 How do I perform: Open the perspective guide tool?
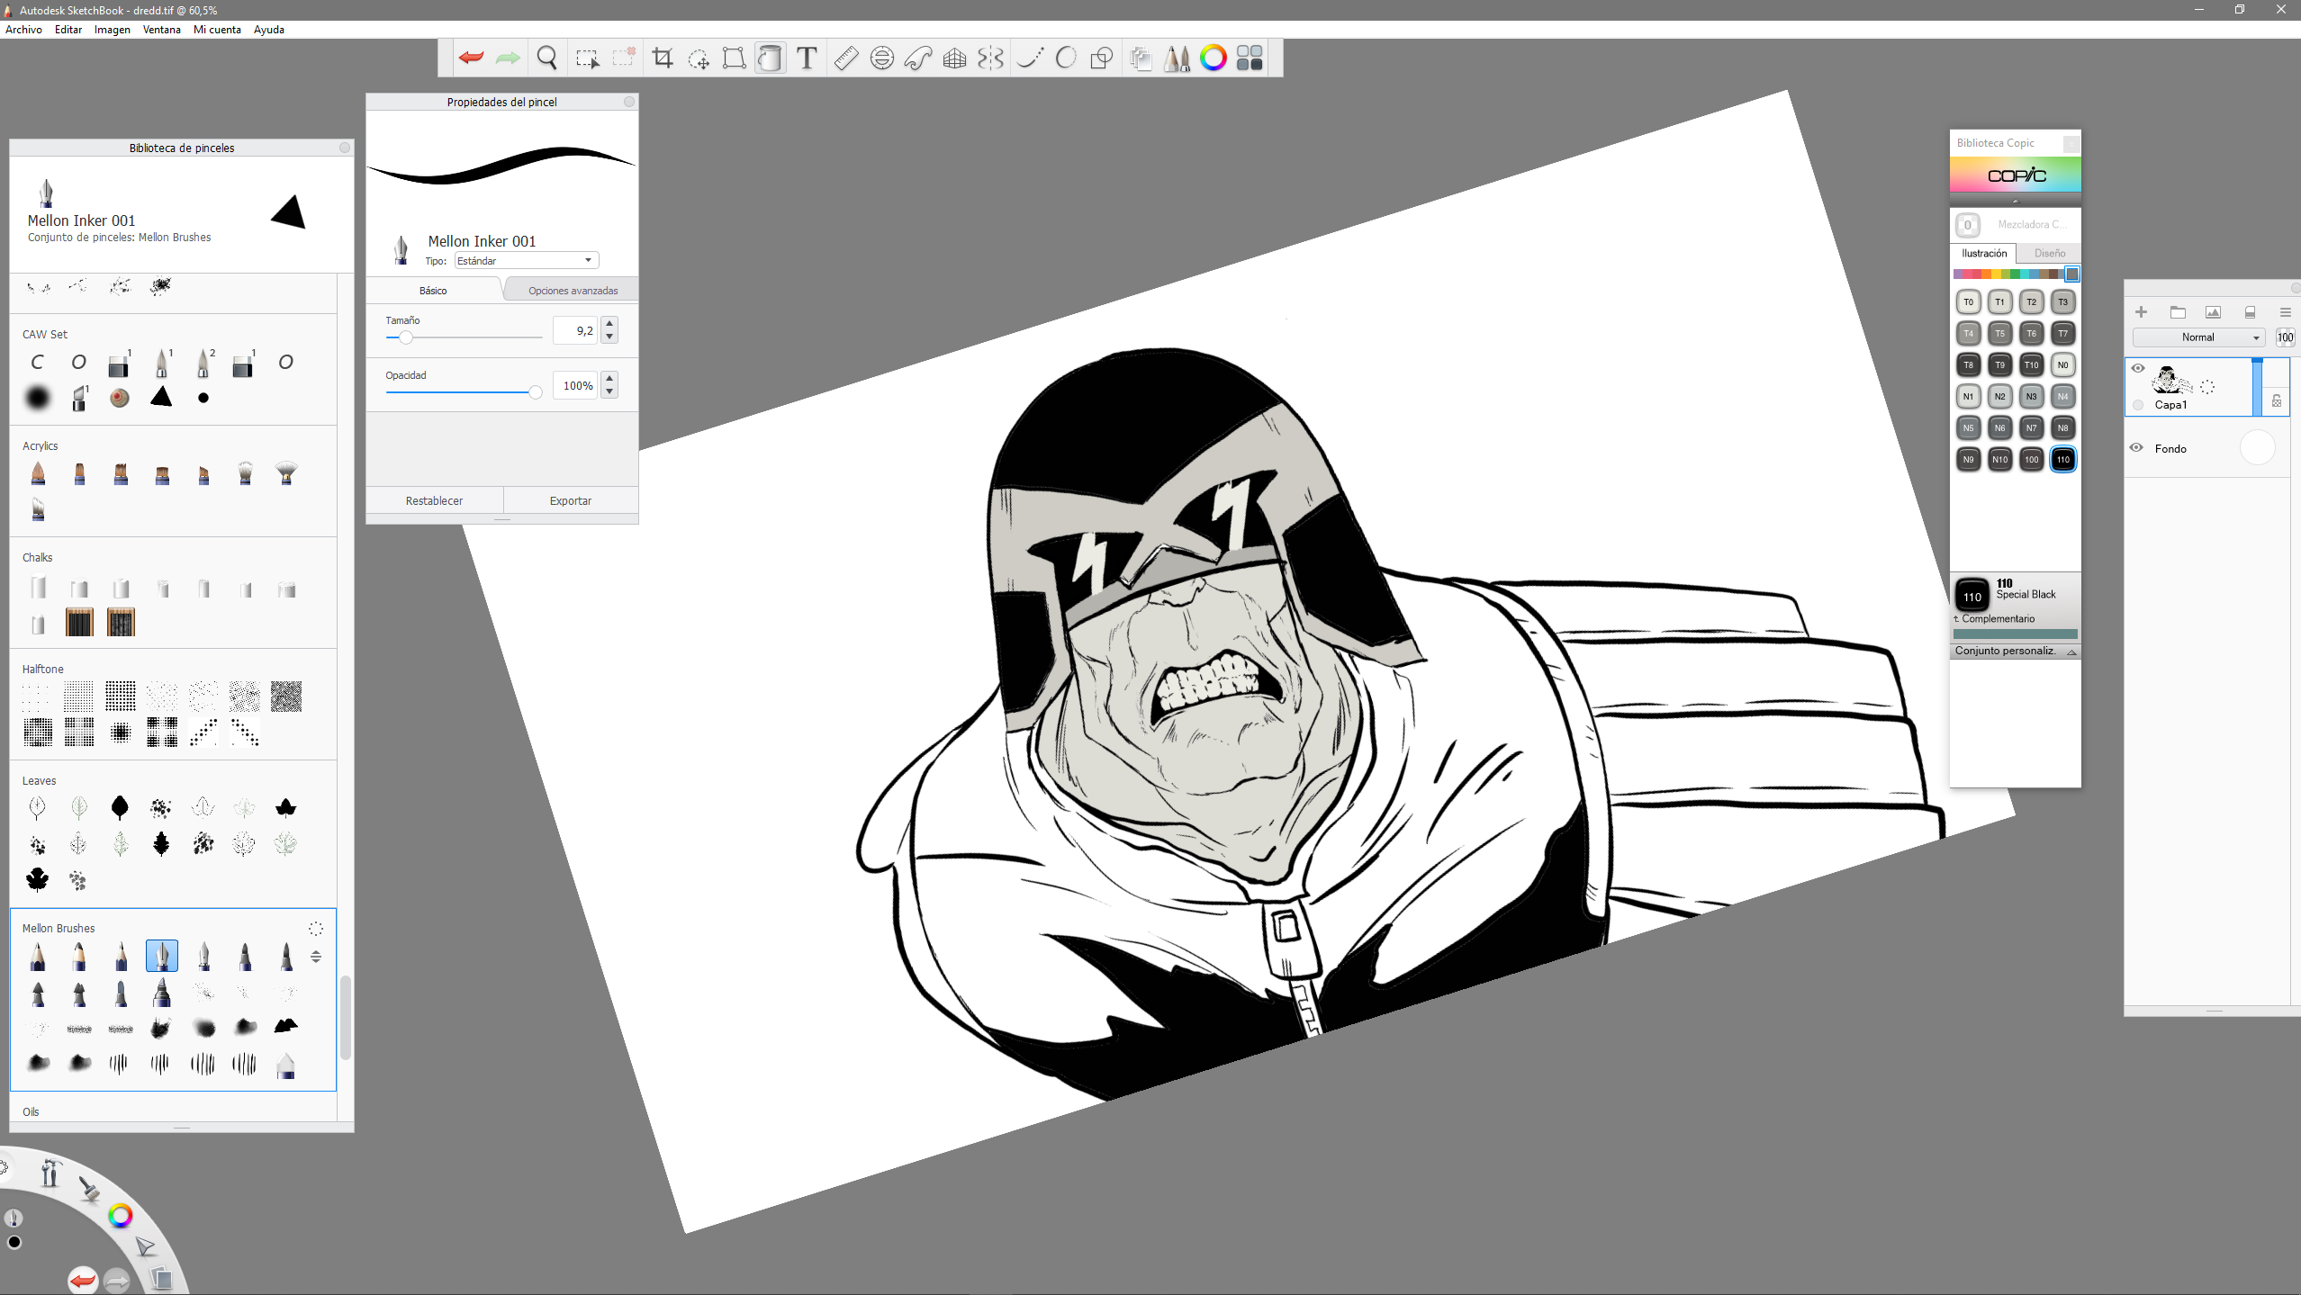click(954, 58)
